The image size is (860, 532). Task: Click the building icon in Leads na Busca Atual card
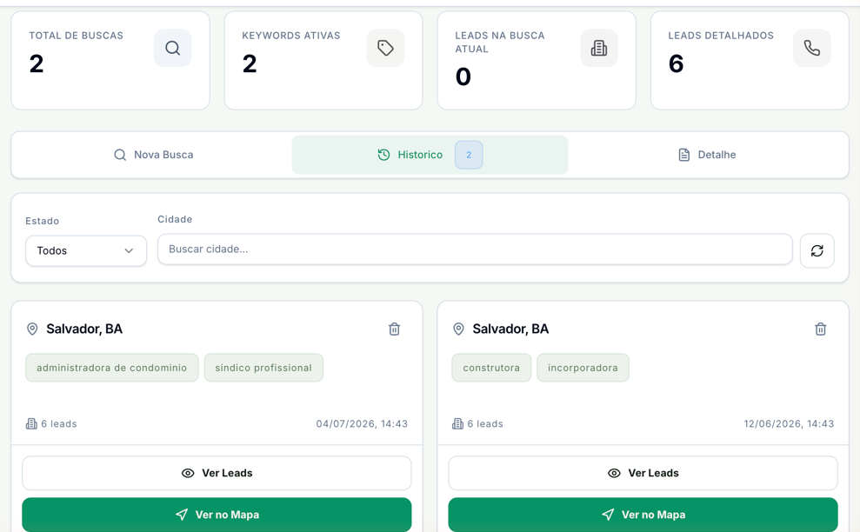599,49
